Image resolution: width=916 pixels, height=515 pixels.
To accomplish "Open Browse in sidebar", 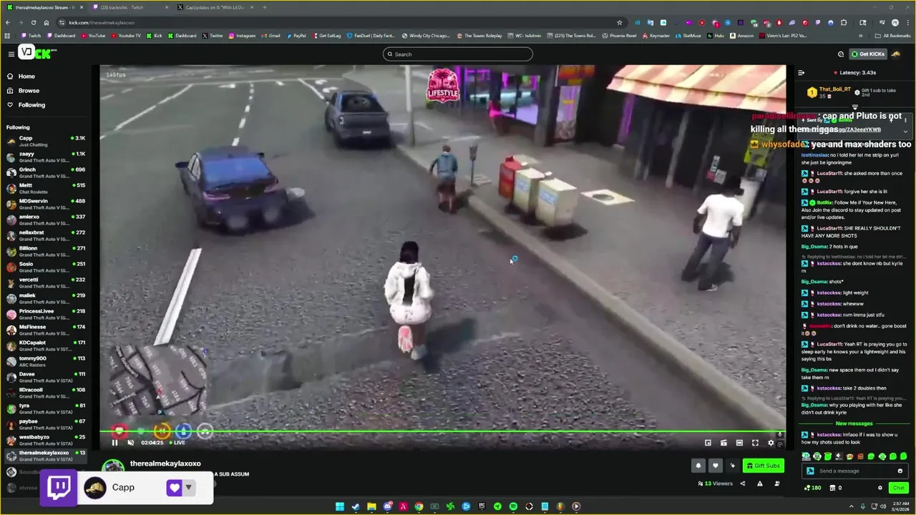I will click(29, 91).
